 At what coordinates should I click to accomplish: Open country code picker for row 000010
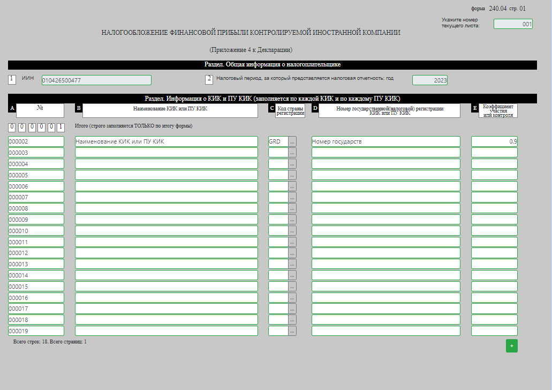point(292,231)
